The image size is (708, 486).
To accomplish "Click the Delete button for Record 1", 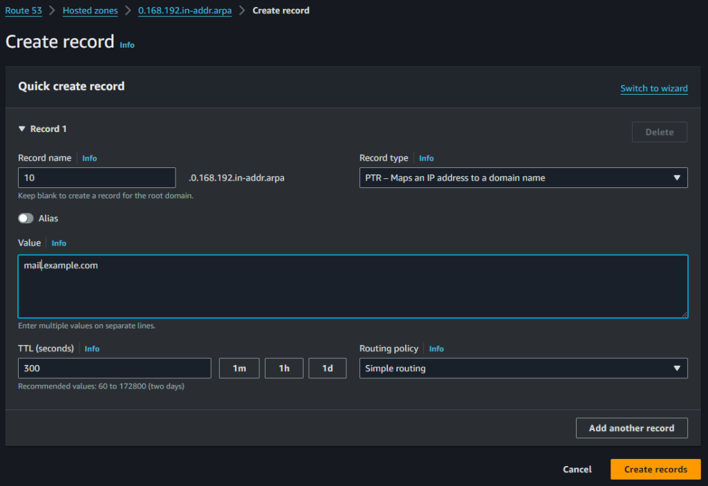I will tap(659, 131).
